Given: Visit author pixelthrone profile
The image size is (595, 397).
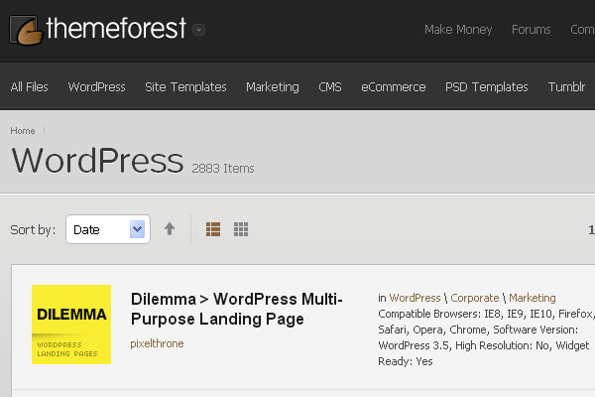Looking at the screenshot, I should point(157,343).
